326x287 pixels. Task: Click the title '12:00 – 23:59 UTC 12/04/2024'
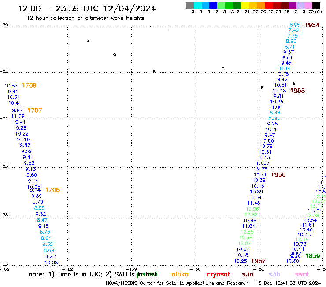pos(87,8)
